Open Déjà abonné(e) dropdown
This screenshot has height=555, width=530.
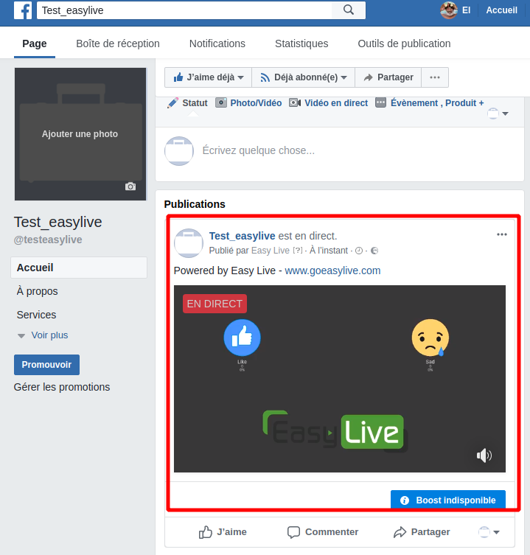[304, 77]
